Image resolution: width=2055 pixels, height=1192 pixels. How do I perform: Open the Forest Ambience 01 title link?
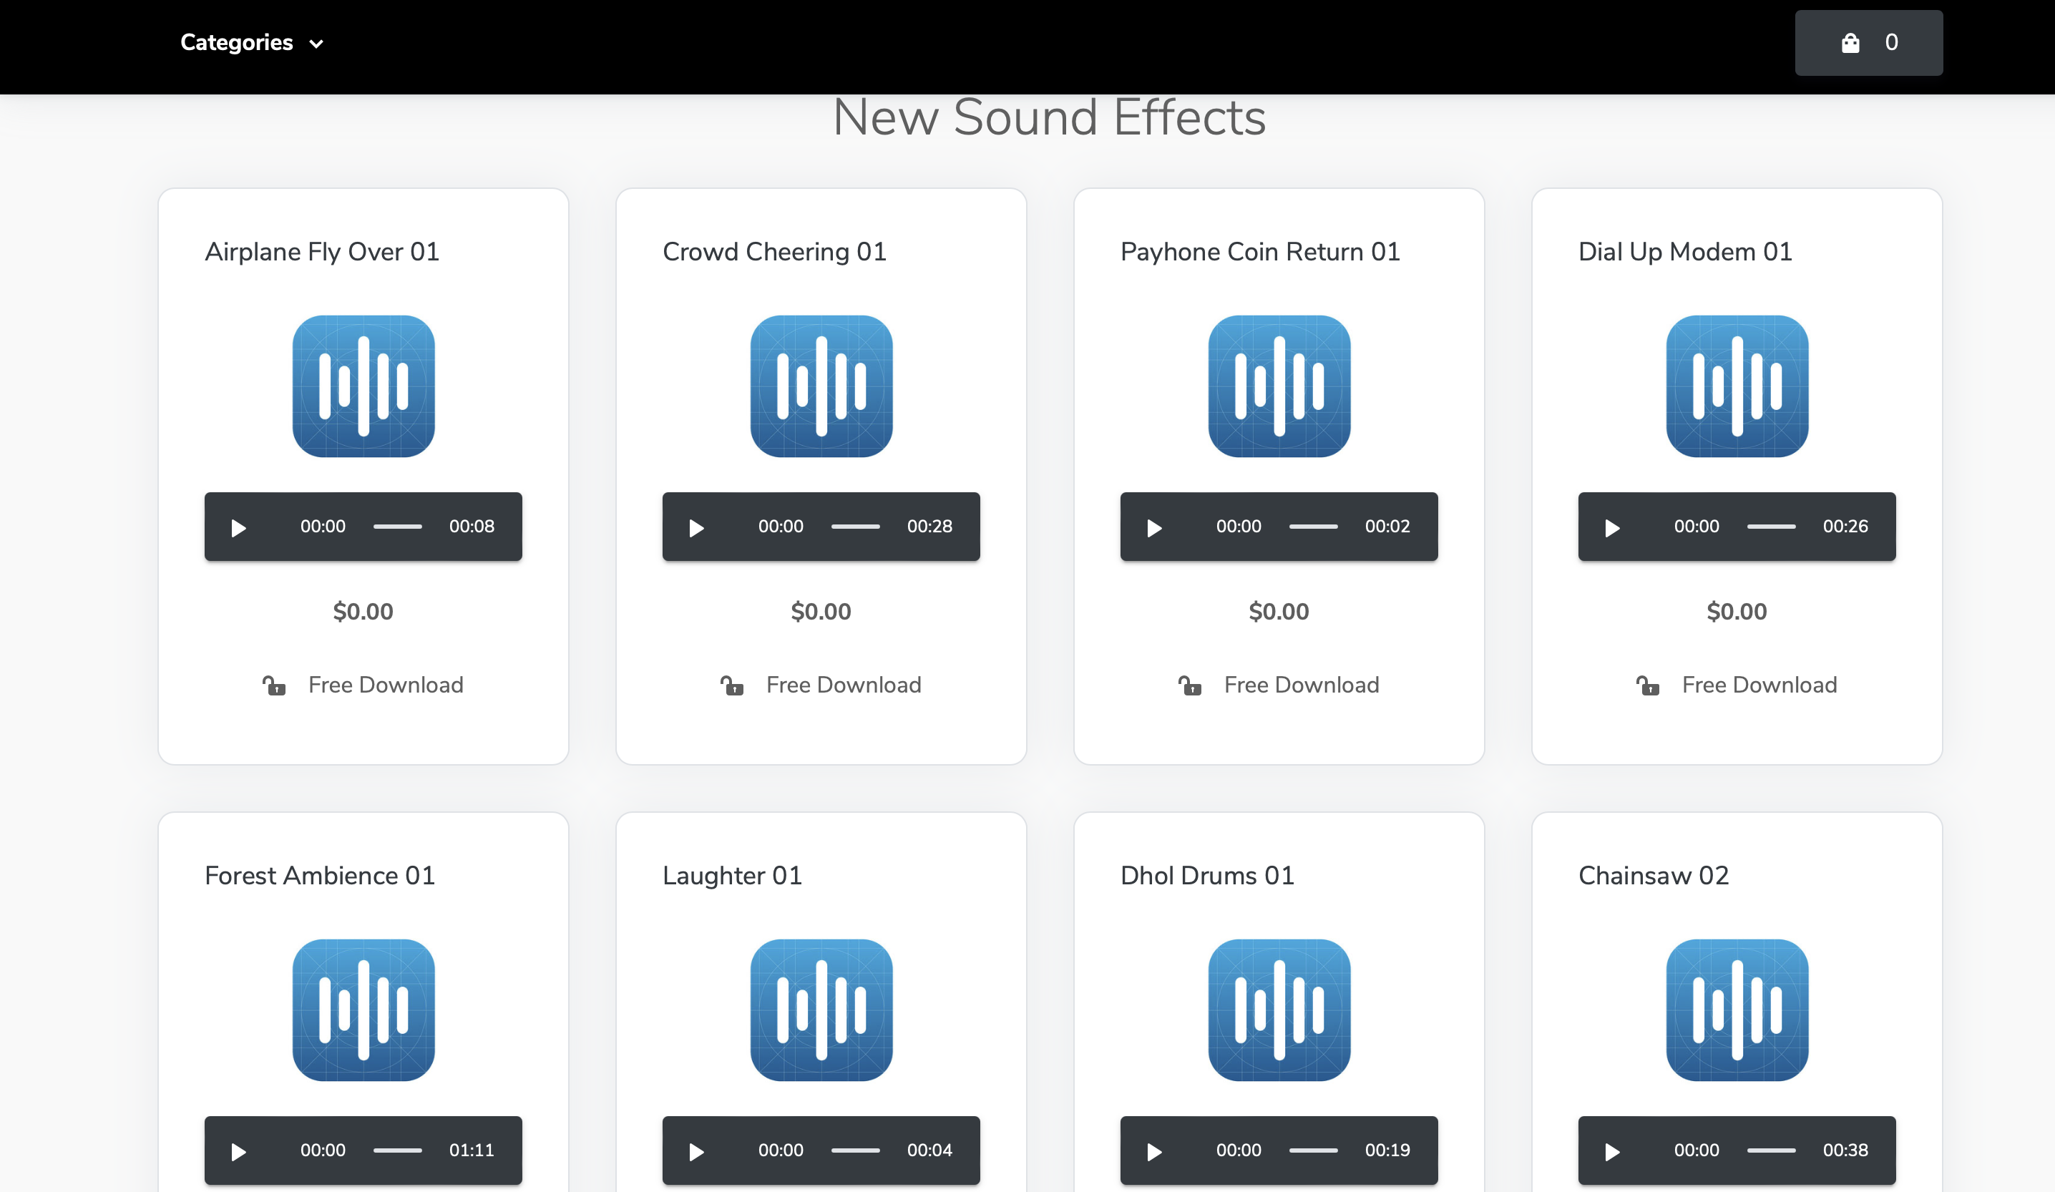click(x=320, y=875)
